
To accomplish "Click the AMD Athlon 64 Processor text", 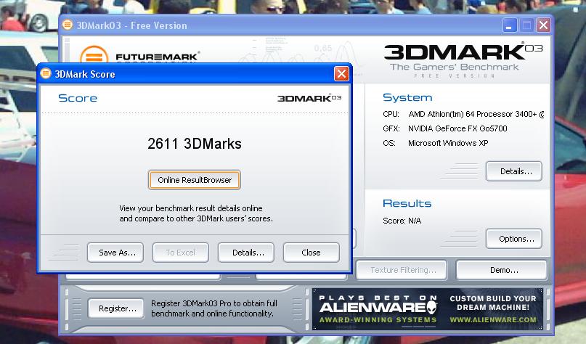I will tap(476, 114).
